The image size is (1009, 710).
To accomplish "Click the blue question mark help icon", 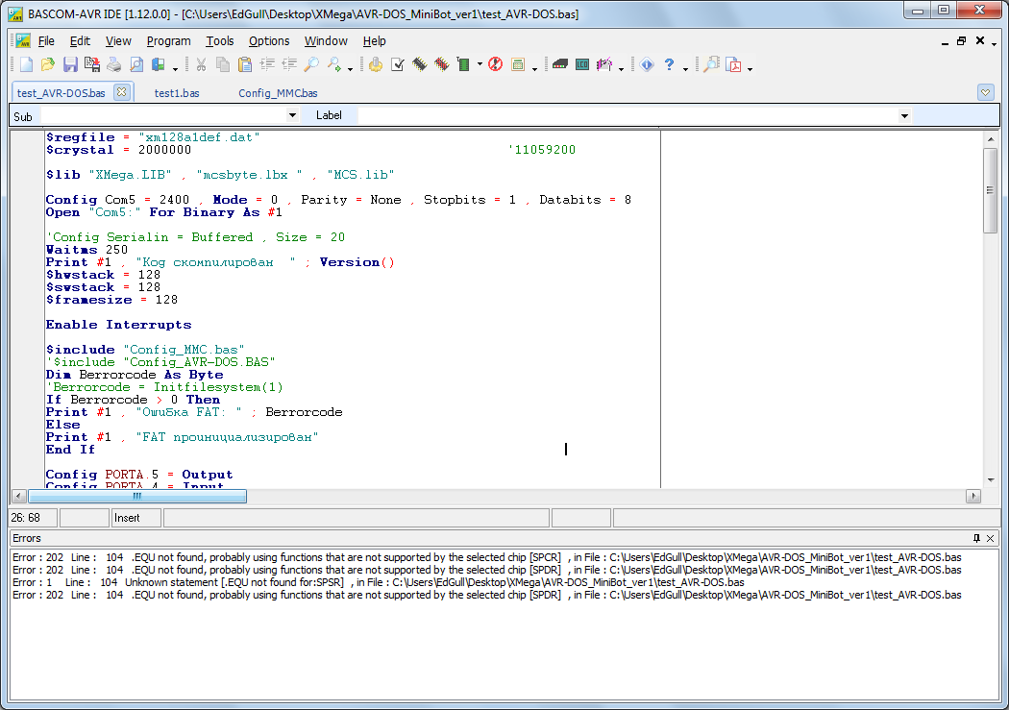I will 670,64.
